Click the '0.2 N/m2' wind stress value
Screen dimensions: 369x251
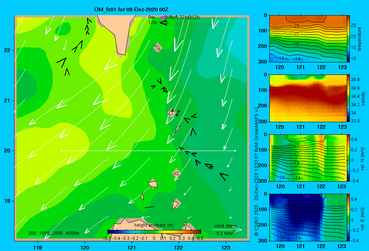[225, 233]
